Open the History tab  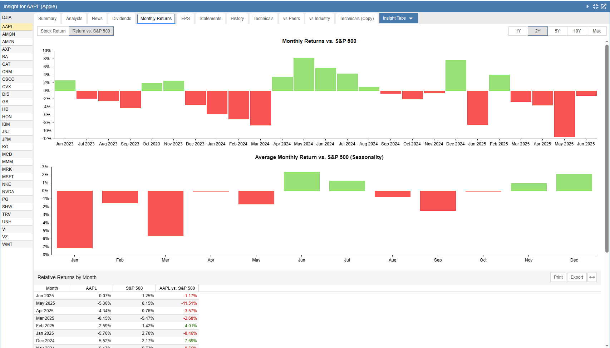[x=237, y=19]
